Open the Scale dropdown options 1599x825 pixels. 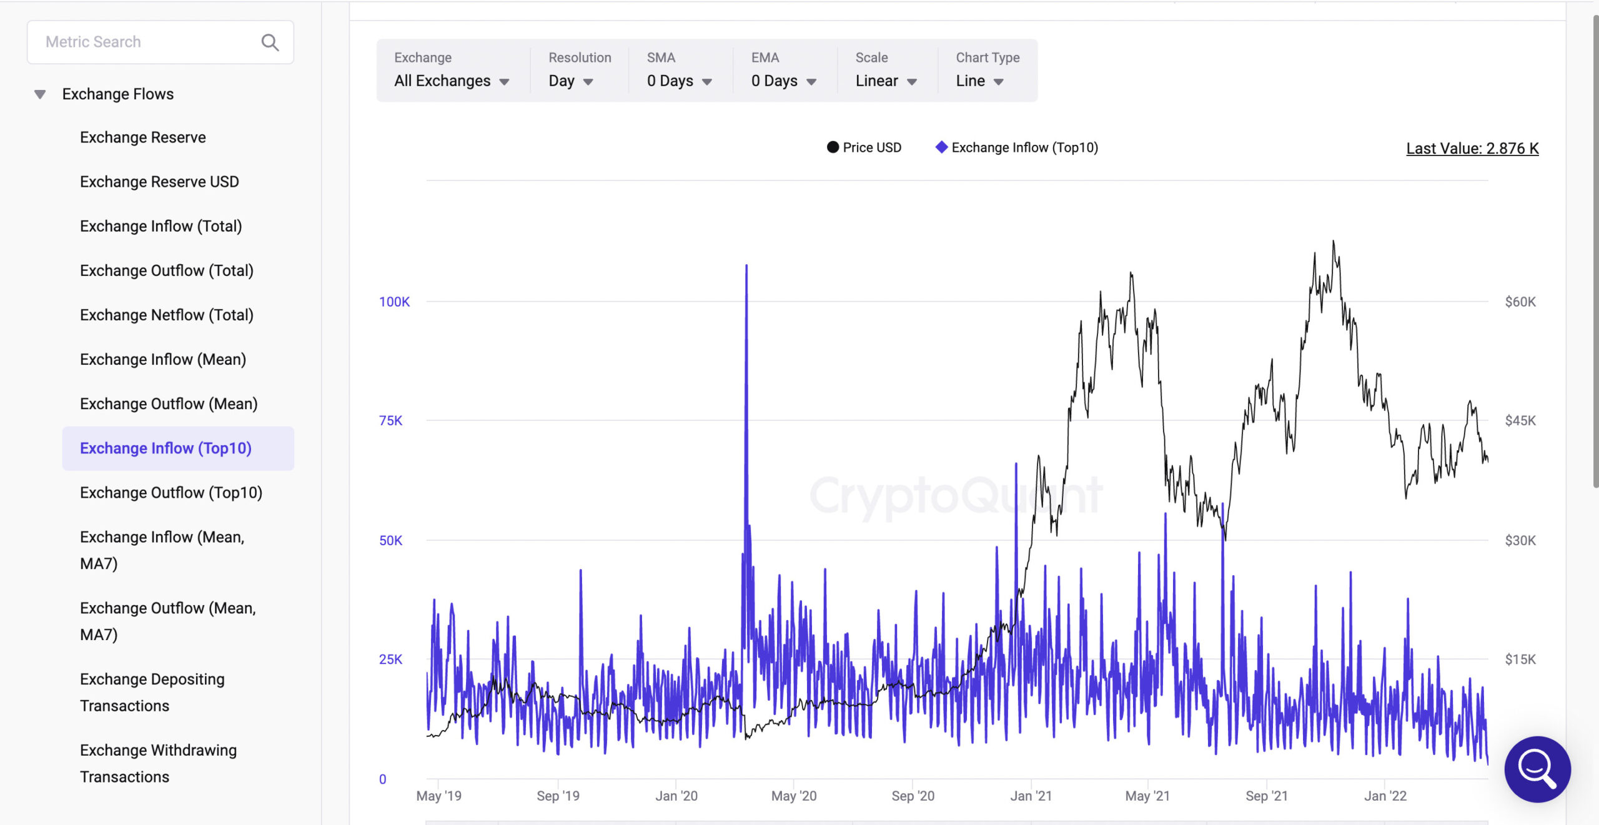click(887, 81)
